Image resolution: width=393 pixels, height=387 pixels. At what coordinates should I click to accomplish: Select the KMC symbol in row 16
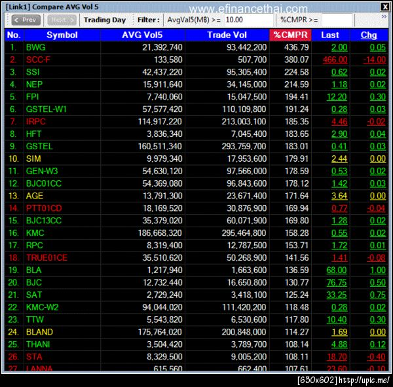tap(35, 233)
